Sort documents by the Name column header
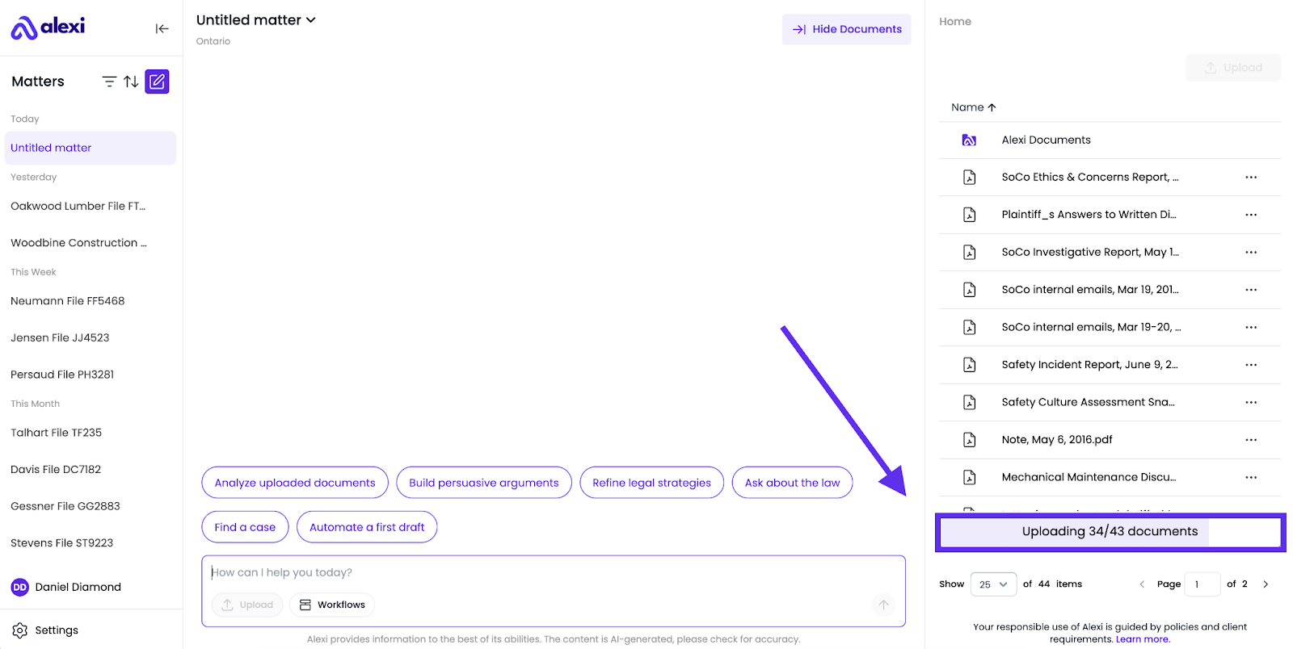Image resolution: width=1293 pixels, height=649 pixels. click(973, 107)
